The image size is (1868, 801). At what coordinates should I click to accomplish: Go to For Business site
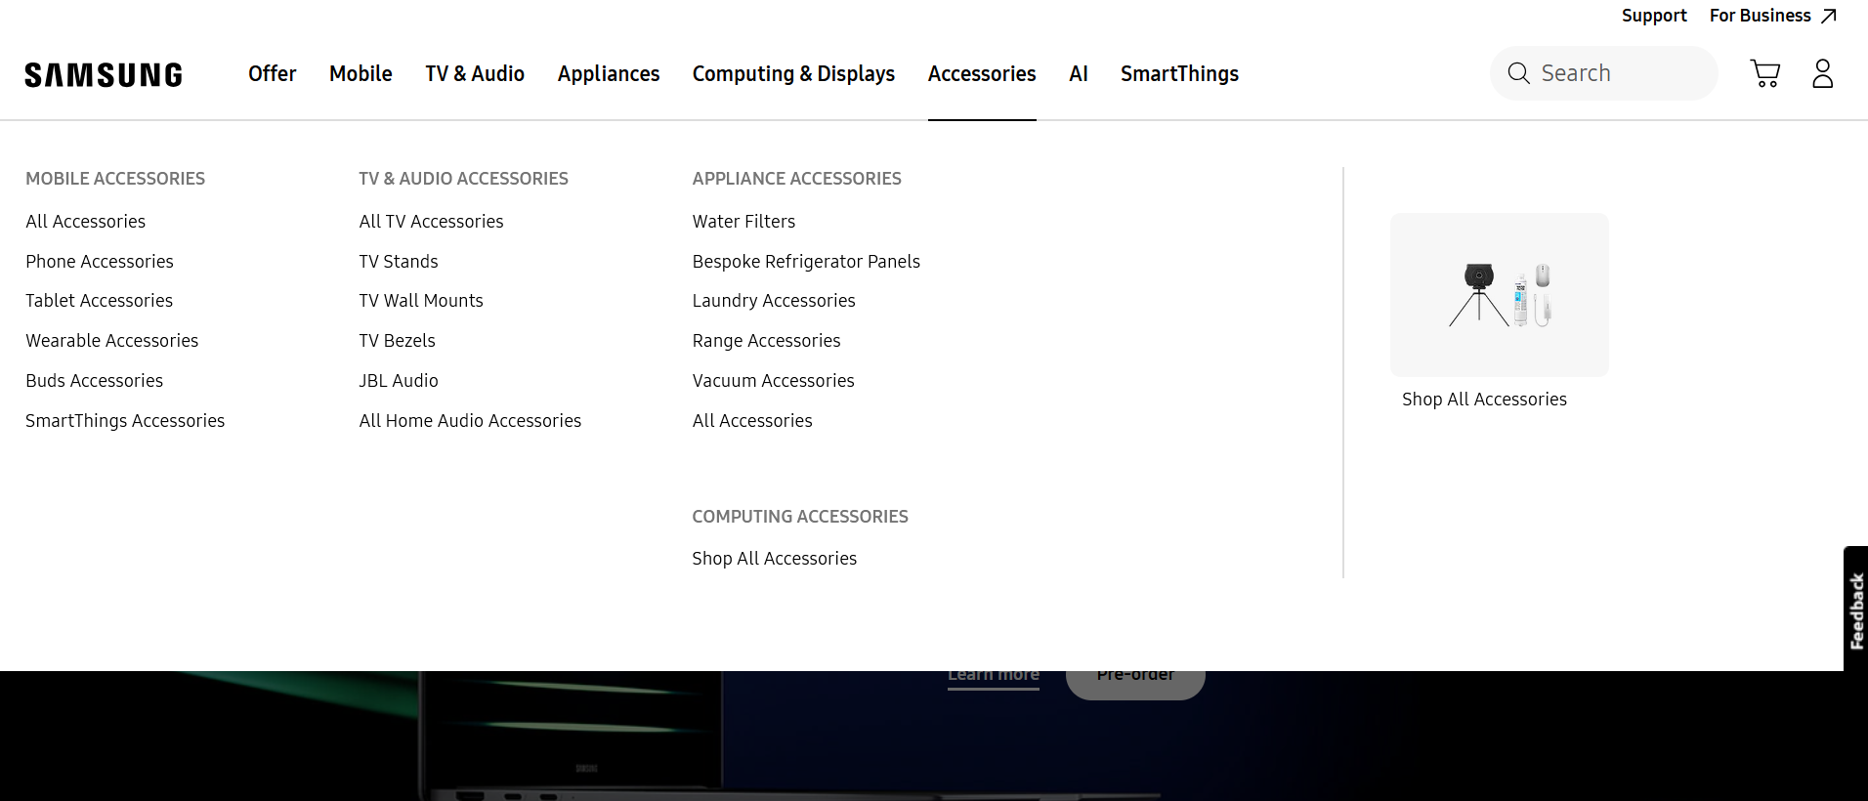(1772, 16)
